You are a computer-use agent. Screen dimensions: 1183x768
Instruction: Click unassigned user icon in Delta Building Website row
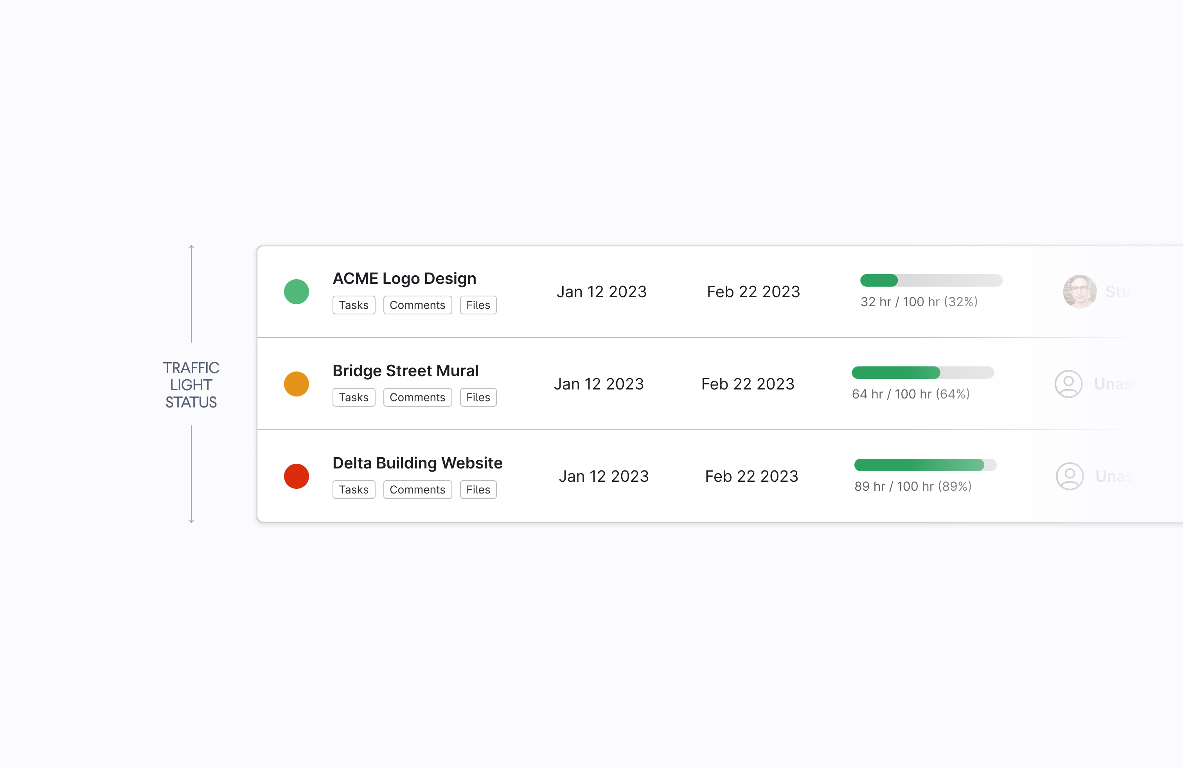(x=1069, y=476)
